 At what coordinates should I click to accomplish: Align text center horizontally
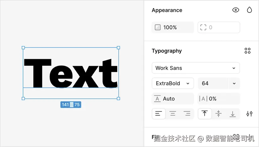pyautogui.click(x=173, y=114)
